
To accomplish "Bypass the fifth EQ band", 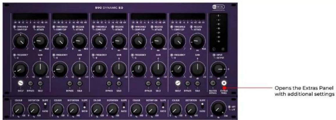I will [188, 84].
